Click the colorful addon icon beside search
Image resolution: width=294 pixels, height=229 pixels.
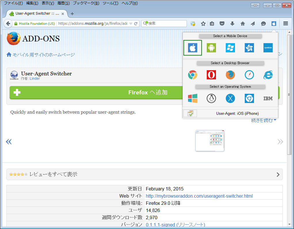[193, 24]
